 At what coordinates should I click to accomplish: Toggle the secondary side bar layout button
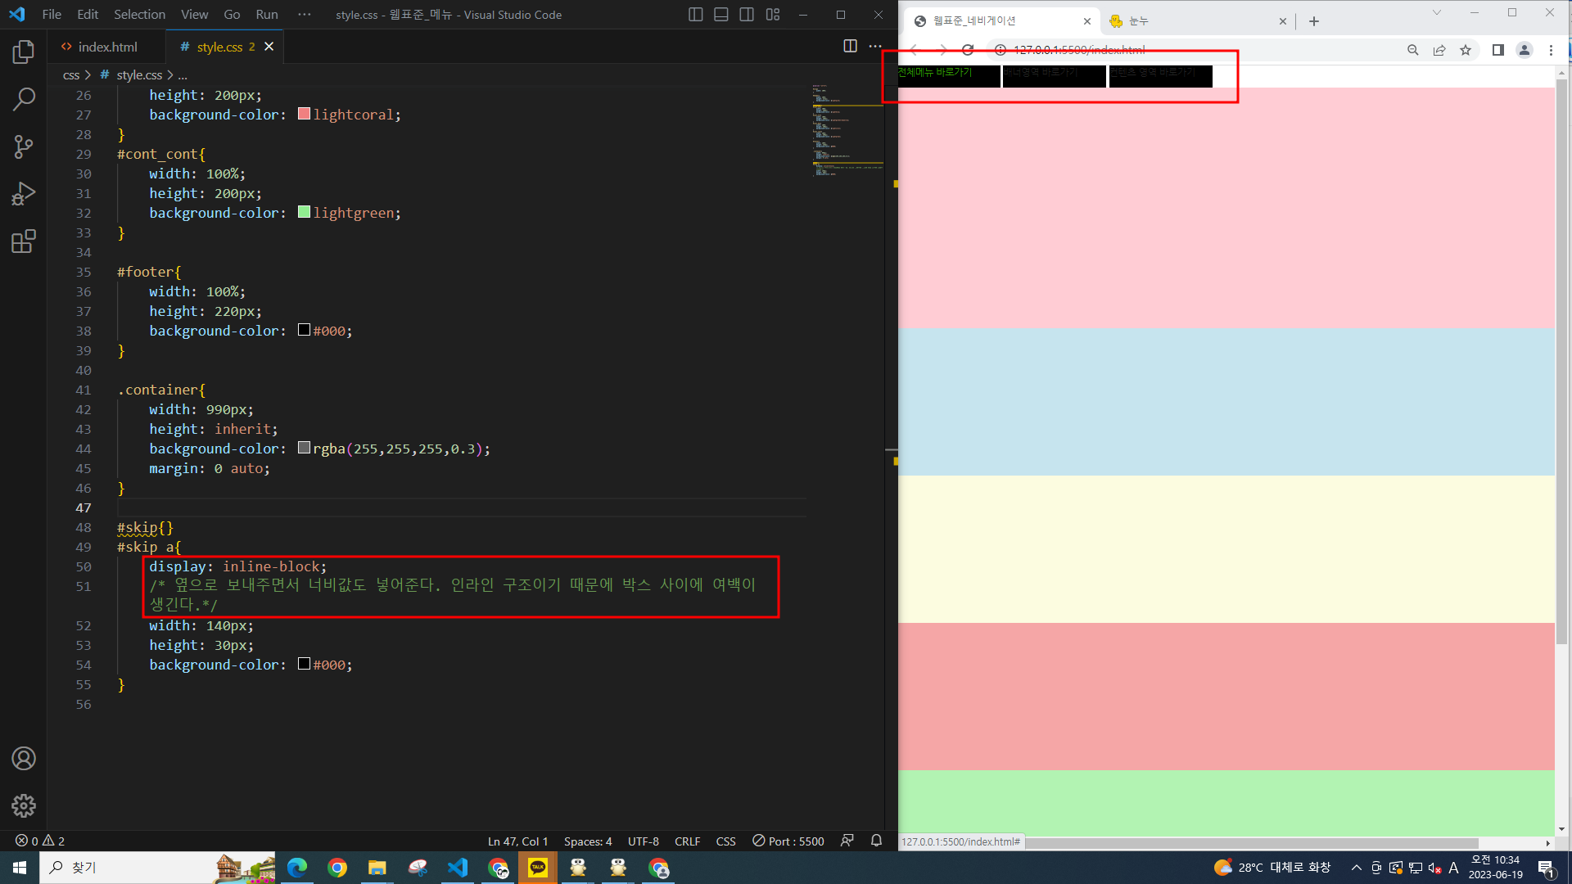[x=747, y=15]
